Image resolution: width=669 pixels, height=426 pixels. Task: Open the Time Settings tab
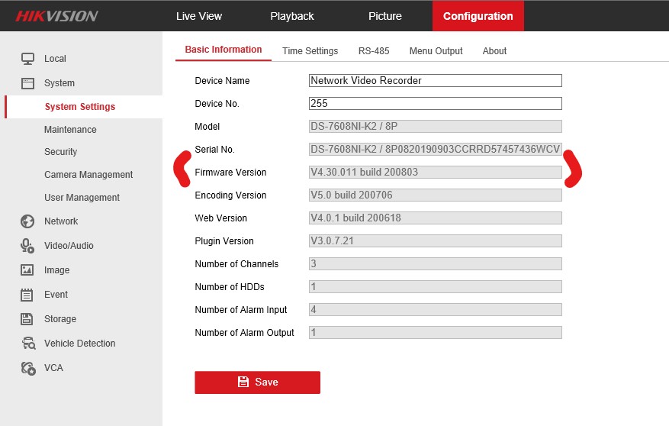pyautogui.click(x=310, y=51)
